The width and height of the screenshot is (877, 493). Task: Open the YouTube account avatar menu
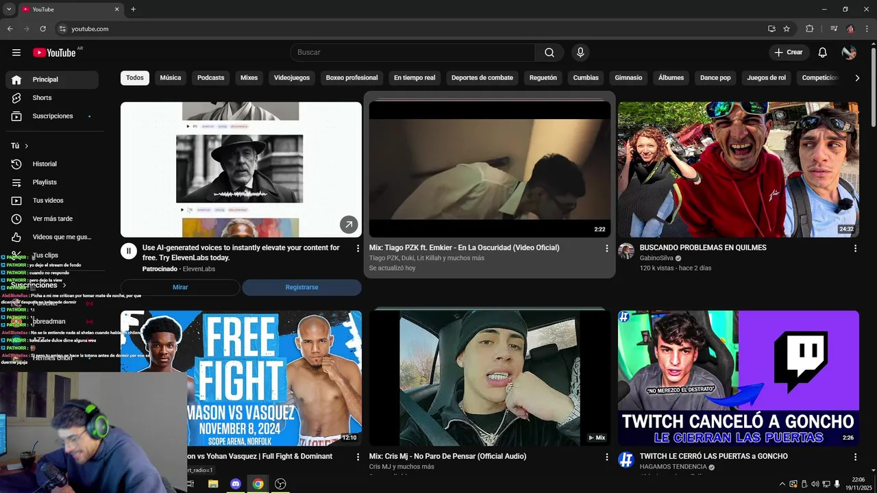pos(849,53)
